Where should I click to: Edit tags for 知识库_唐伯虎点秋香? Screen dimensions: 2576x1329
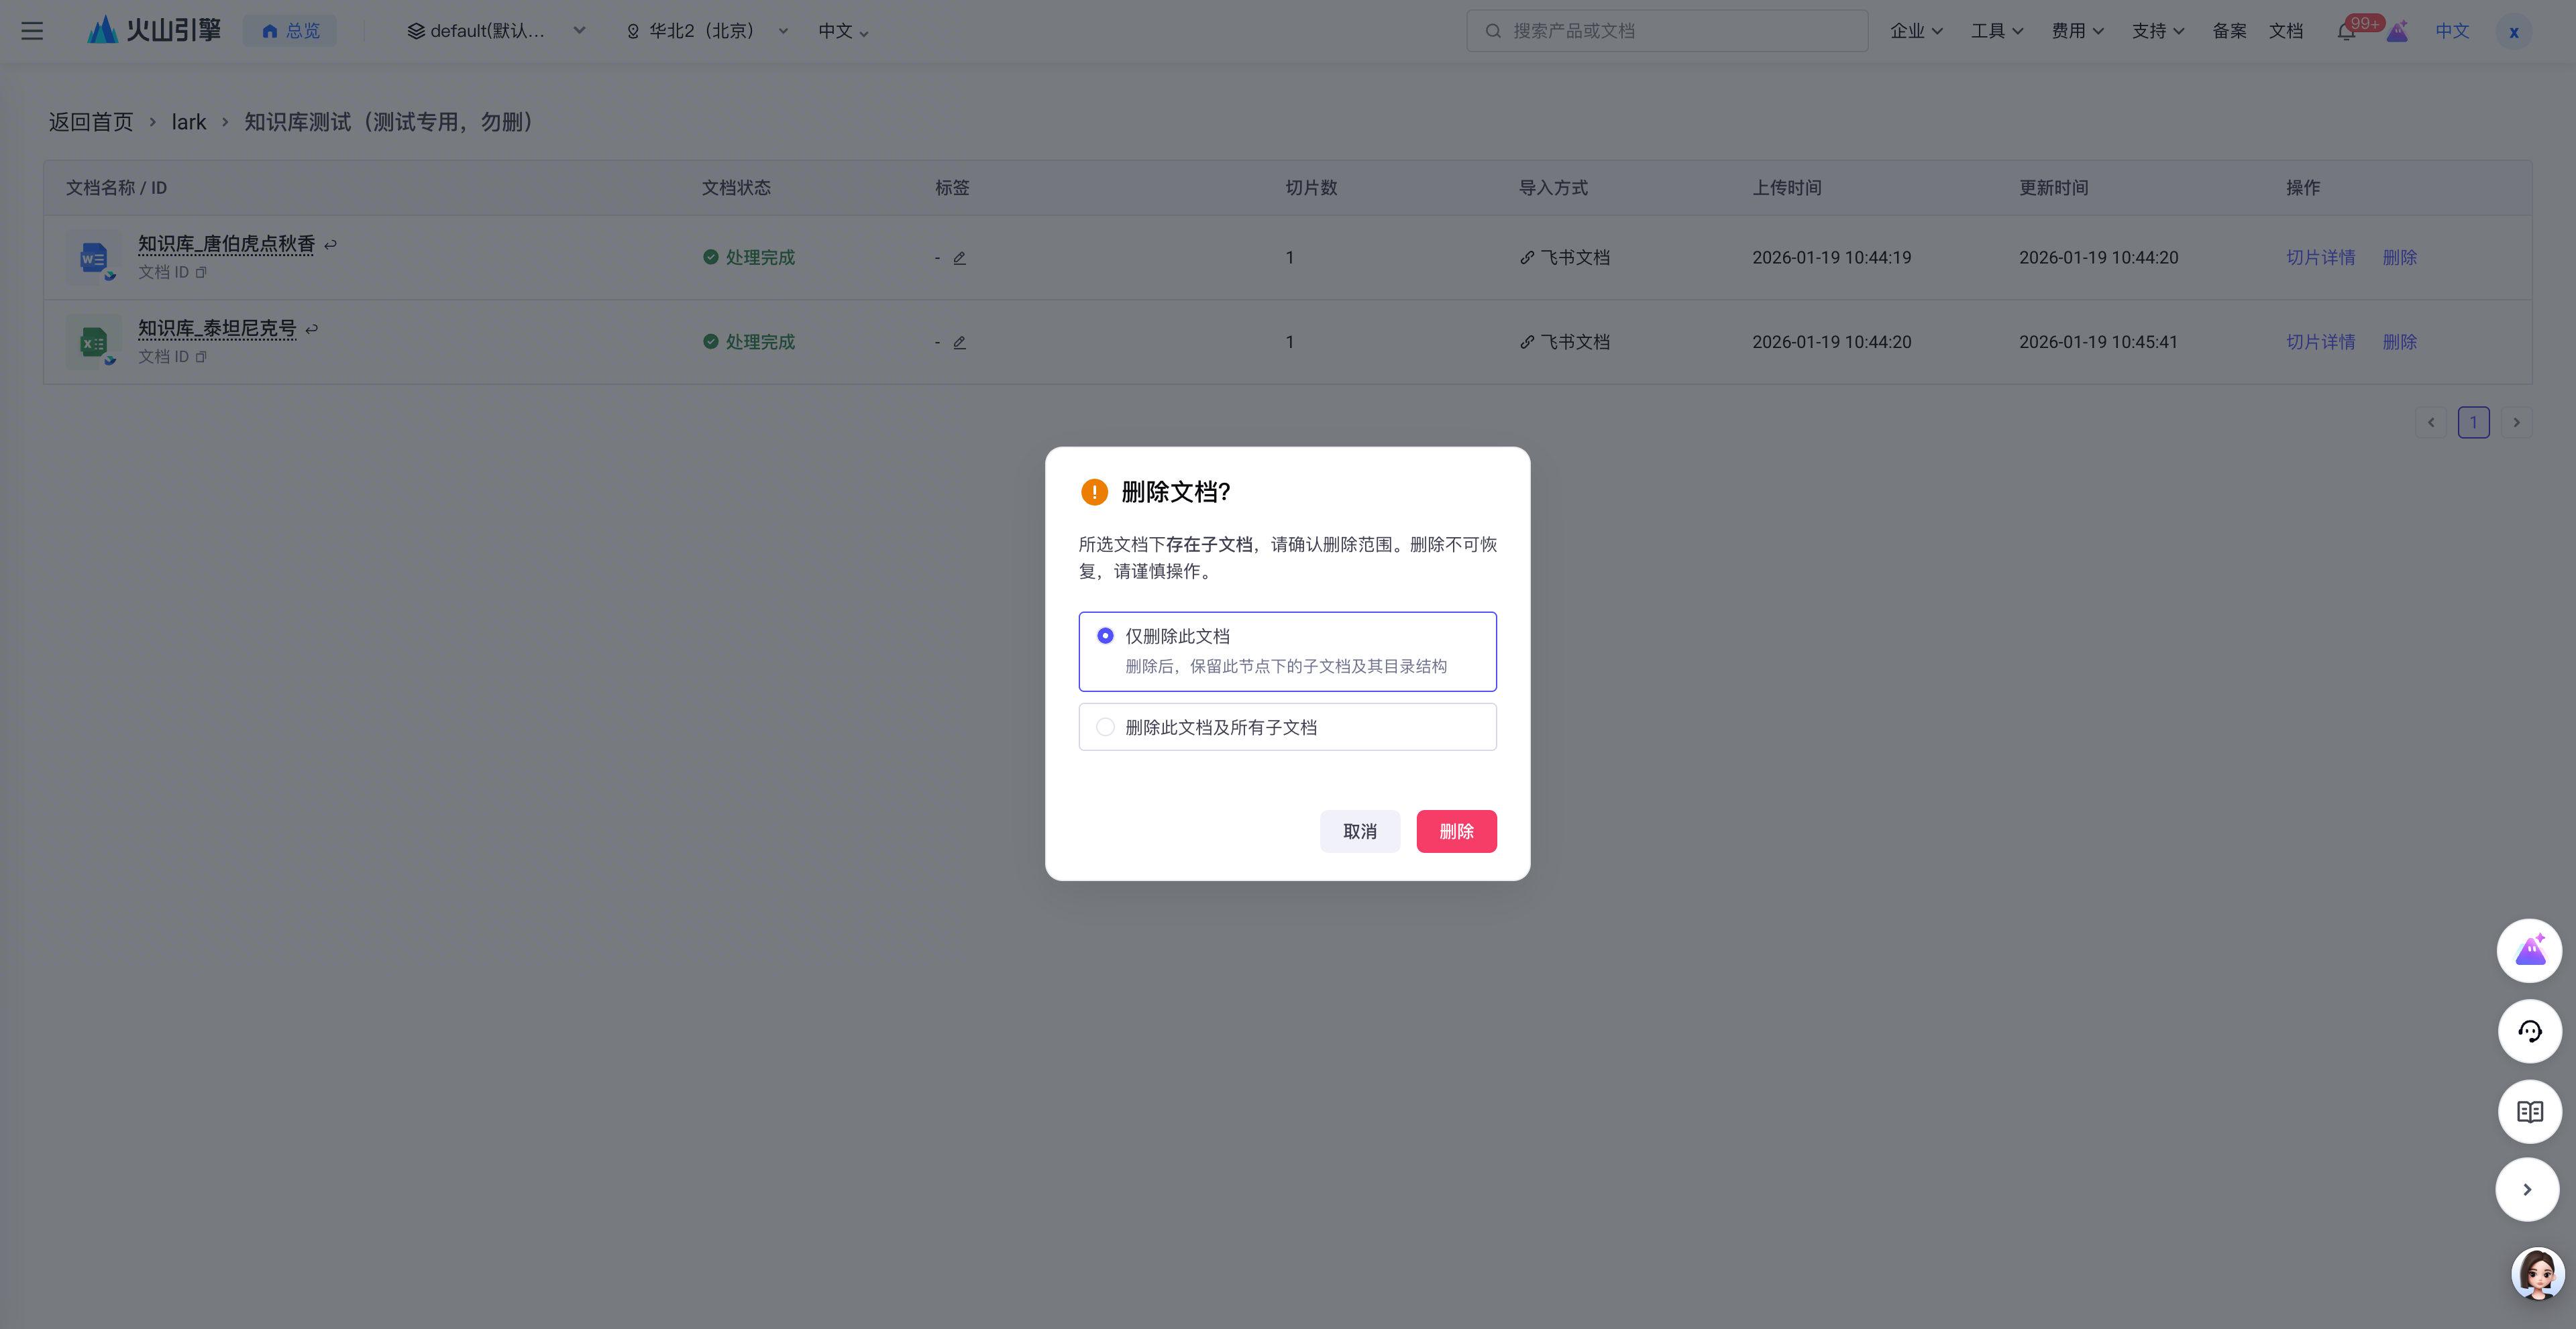click(959, 257)
